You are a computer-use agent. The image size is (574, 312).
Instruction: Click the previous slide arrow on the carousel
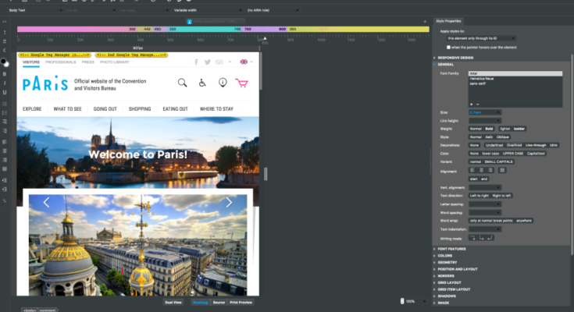[47, 202]
